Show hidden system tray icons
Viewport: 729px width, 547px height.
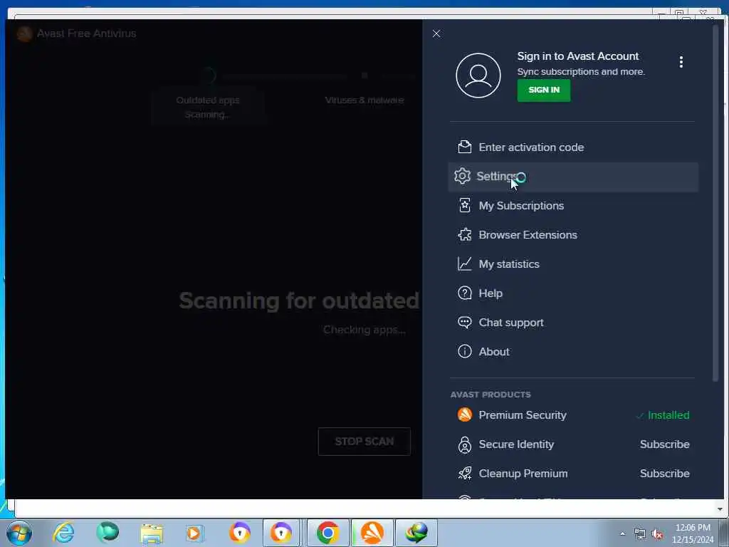[x=622, y=533]
